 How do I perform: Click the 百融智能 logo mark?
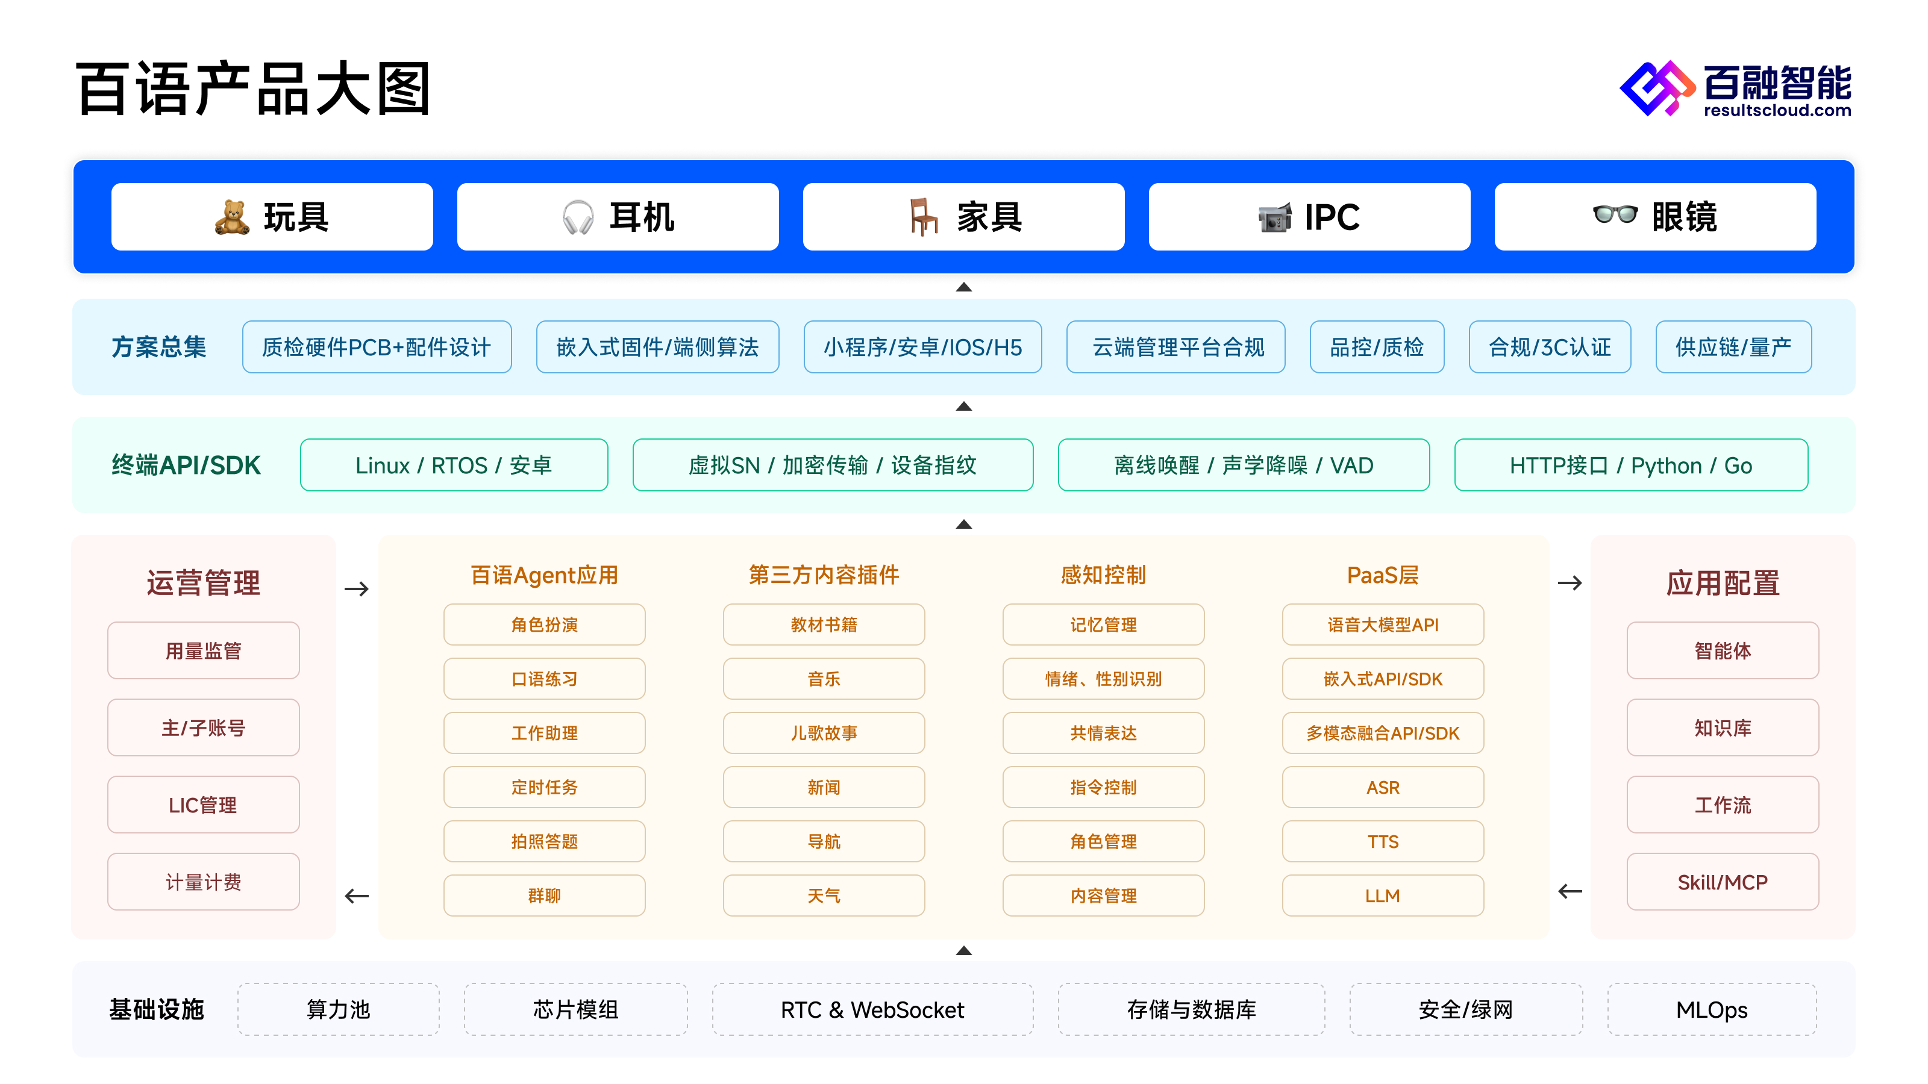click(1657, 89)
